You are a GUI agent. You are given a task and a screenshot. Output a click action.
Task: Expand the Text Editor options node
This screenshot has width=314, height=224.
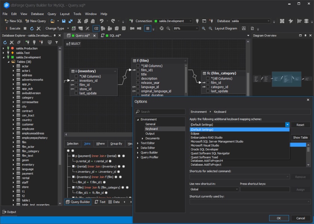point(138,143)
